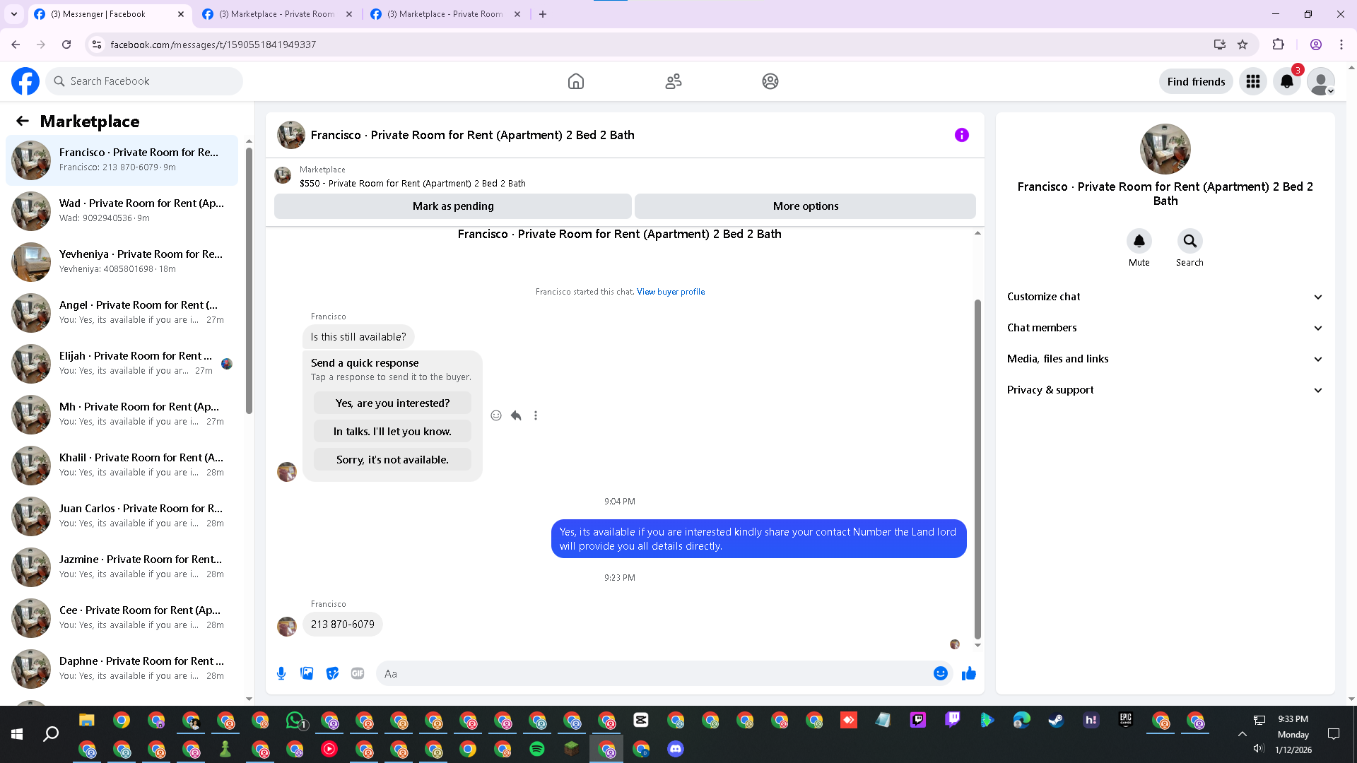
Task: Reply to the quick response message
Action: tap(516, 415)
